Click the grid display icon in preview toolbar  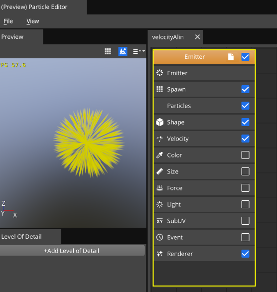click(108, 51)
